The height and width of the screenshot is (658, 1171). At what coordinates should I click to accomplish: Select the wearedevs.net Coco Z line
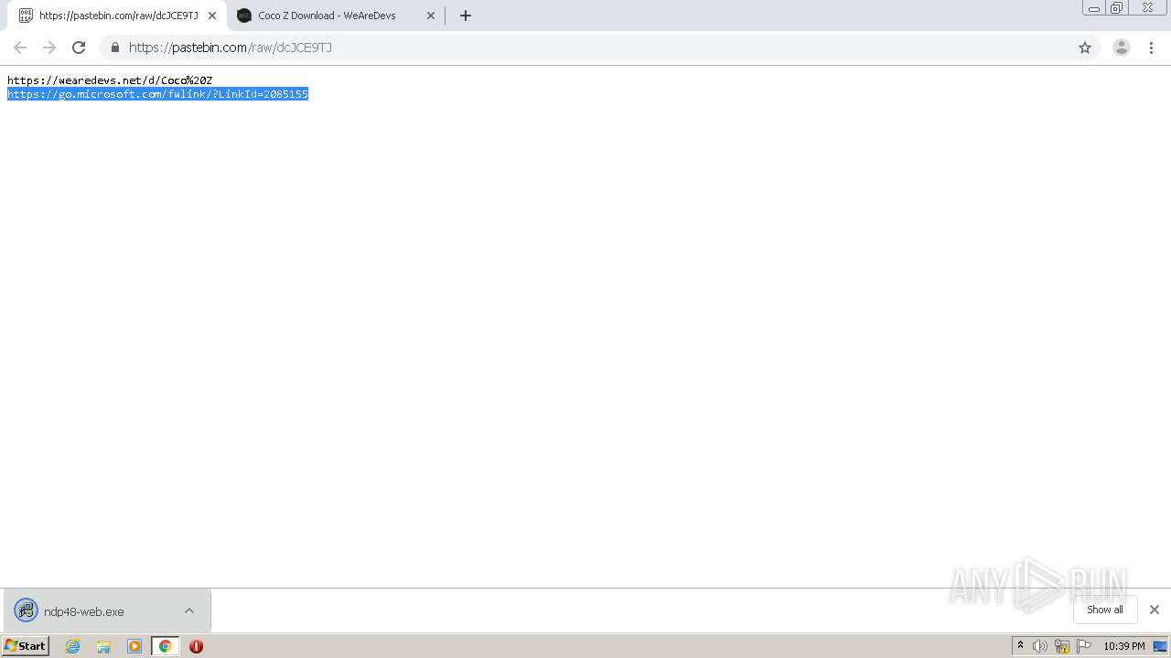tap(110, 80)
